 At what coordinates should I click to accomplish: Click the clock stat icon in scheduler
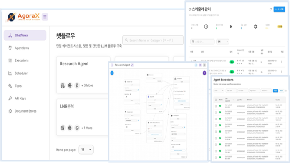206,27
